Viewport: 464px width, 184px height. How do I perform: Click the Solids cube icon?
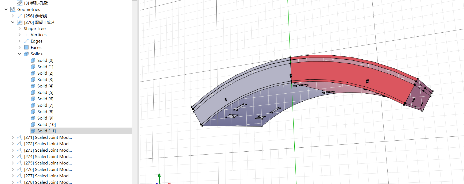click(26, 54)
